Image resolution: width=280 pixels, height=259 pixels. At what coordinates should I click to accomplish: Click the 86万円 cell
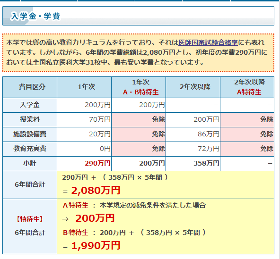tap(193, 134)
